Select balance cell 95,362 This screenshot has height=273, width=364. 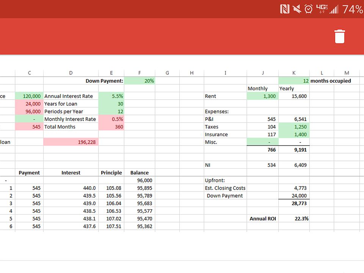(x=140, y=226)
